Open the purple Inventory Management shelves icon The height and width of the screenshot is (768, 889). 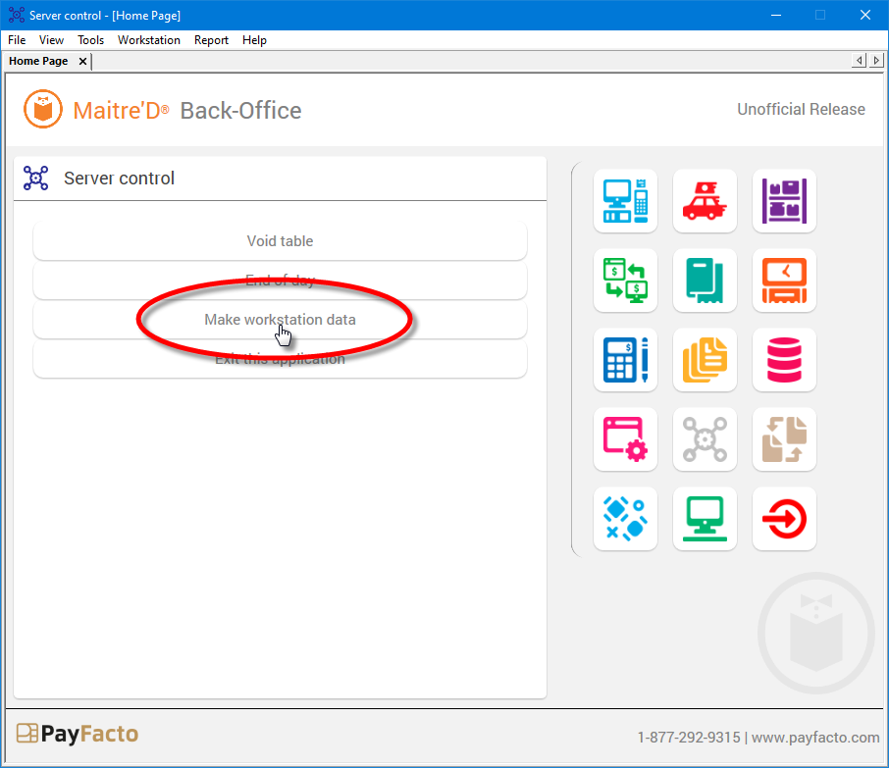(x=783, y=201)
